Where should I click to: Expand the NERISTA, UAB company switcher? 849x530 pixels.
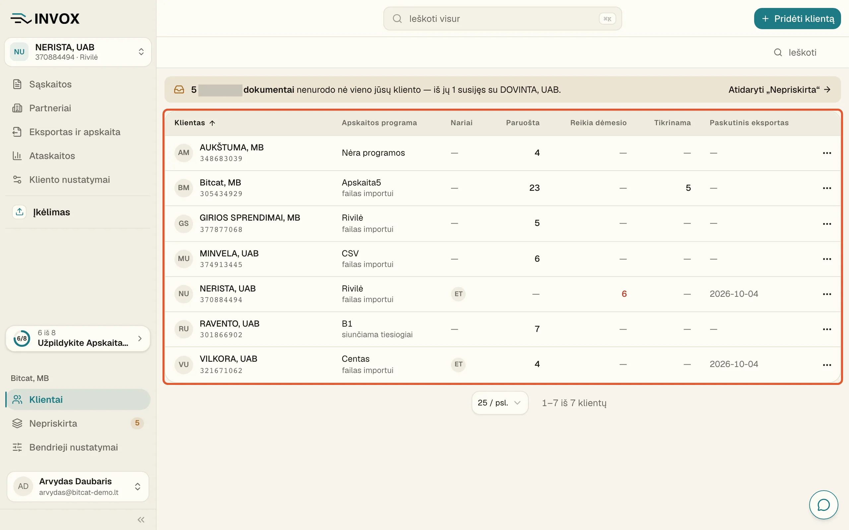point(78,52)
